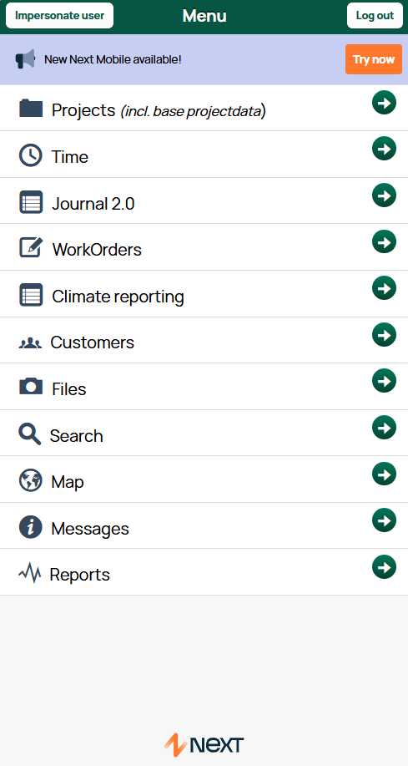The width and height of the screenshot is (408, 766).
Task: Select the Messages menu item
Action: [204, 525]
